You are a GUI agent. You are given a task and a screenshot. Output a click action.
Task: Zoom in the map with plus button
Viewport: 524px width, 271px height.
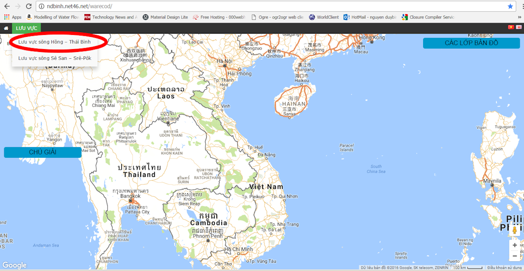514,245
